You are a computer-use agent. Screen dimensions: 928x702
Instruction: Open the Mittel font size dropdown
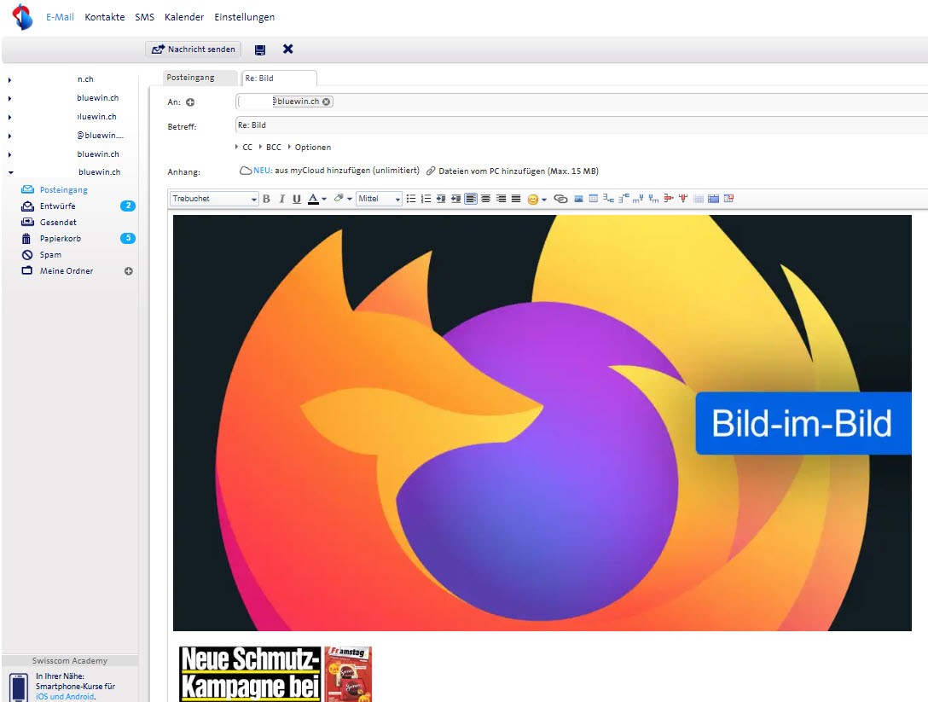(379, 199)
